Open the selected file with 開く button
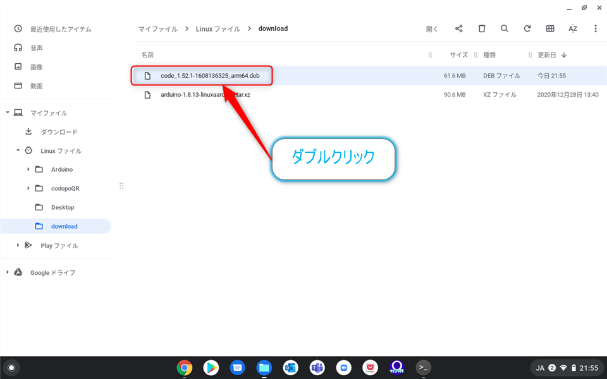 (x=432, y=29)
